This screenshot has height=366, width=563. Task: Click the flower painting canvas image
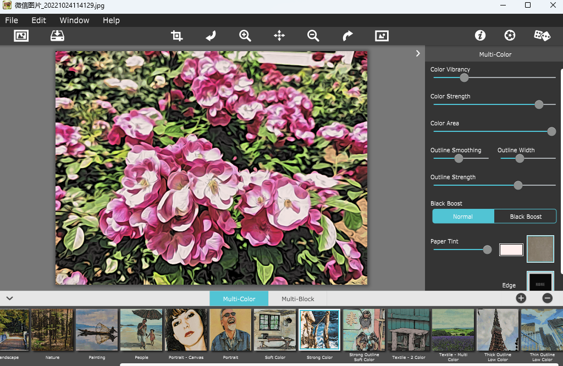point(211,168)
